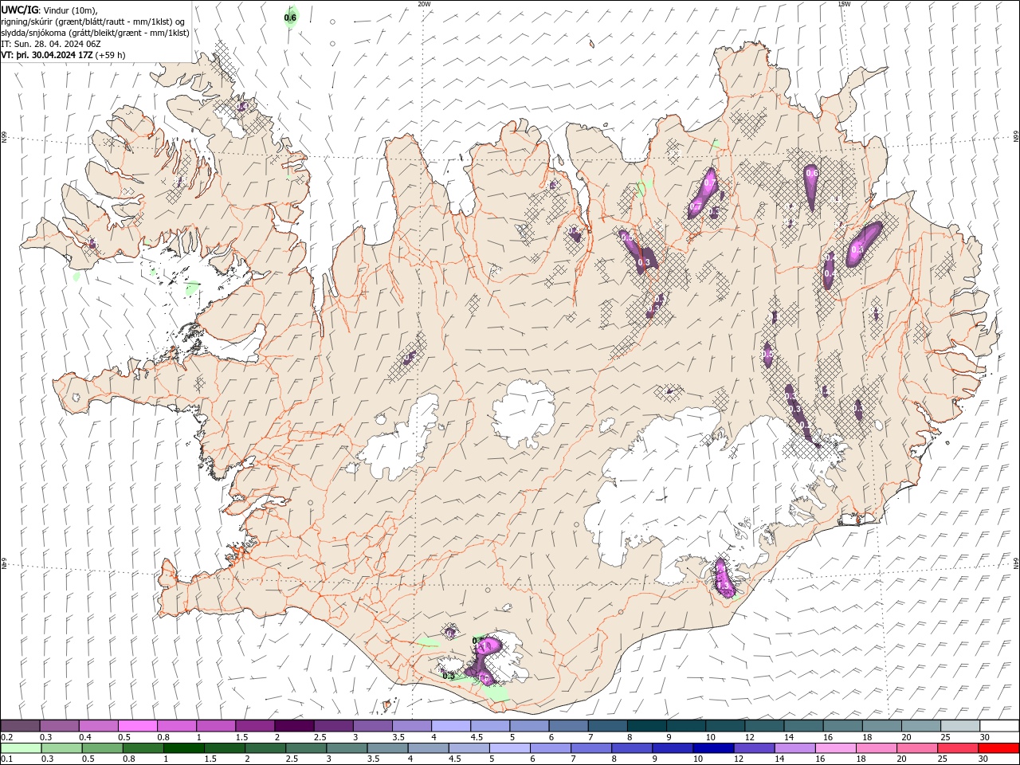Image resolution: width=1020 pixels, height=765 pixels.
Task: Click the valid time 'VT: þri. 30.04.2024 17Z'
Action: (x=47, y=55)
